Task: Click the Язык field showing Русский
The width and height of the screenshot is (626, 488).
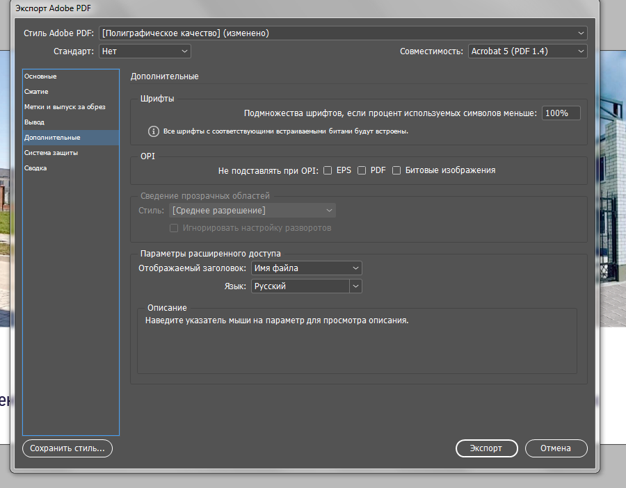Action: 300,286
